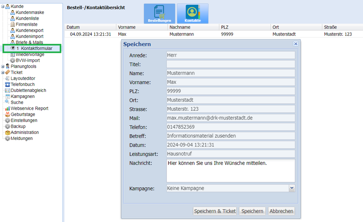Click the dialog PLZ field 99999
The width and height of the screenshot is (363, 222).
point(231,91)
